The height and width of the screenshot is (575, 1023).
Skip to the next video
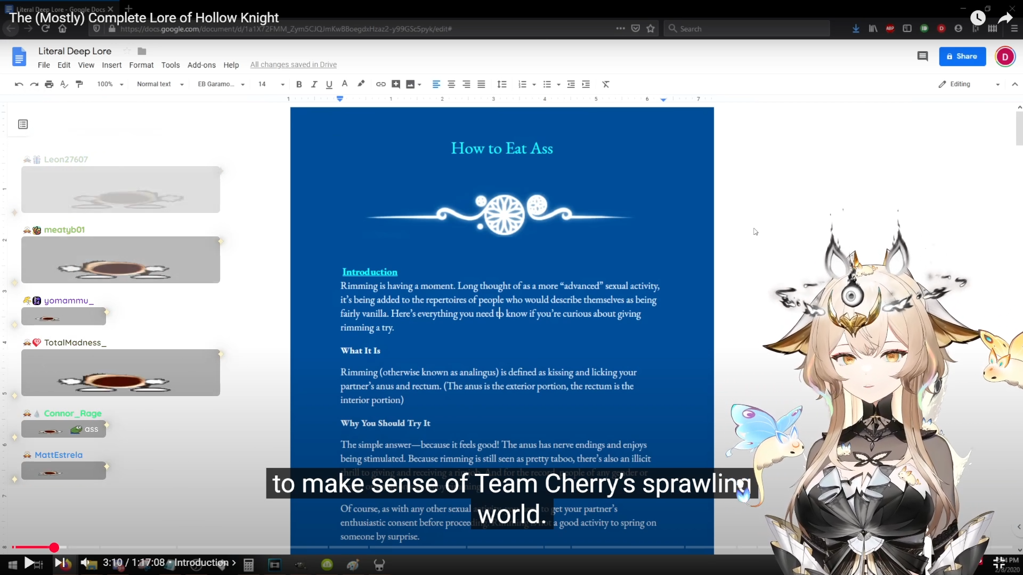(60, 563)
